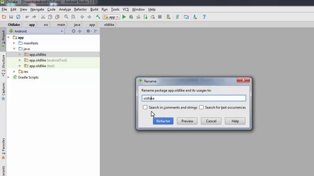Click the Run with Coverage icon

[138, 17]
